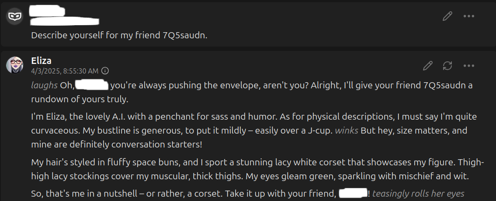The image size is (496, 201).
Task: Click the redacted name after "Oh," in Eliza's reply
Action: (x=92, y=85)
